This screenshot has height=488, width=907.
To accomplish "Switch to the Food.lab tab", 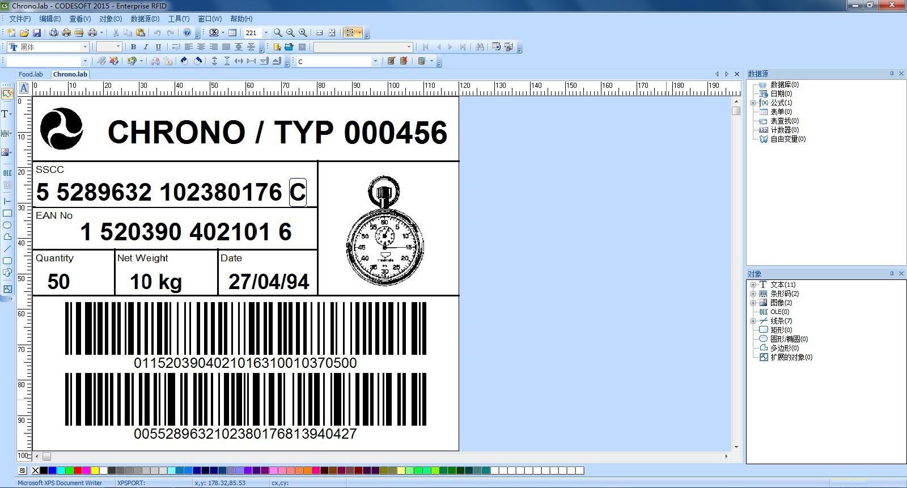I will click(31, 74).
